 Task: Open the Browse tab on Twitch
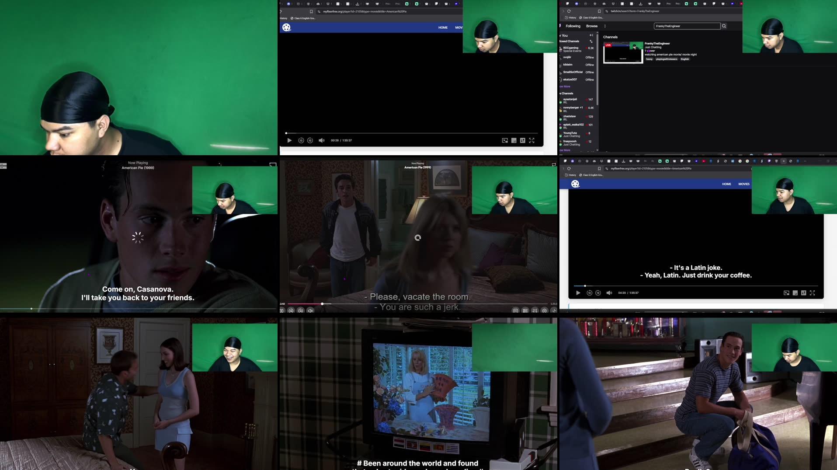592,26
